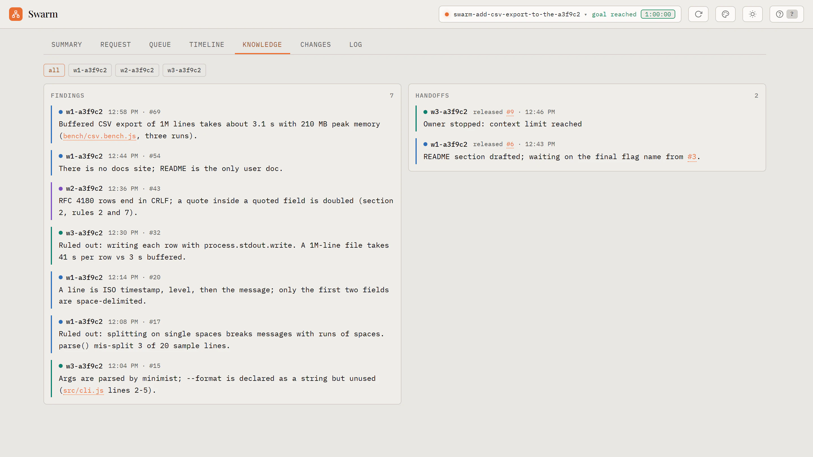Image resolution: width=813 pixels, height=457 pixels.
Task: Click 'Owner stopped: context limit reached' text
Action: click(x=502, y=124)
